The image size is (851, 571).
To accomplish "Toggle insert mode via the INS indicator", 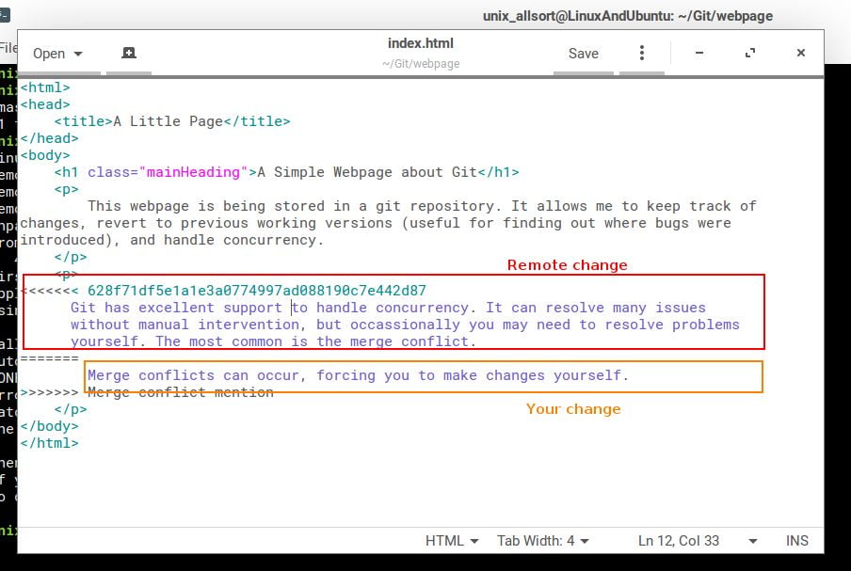I will [796, 541].
